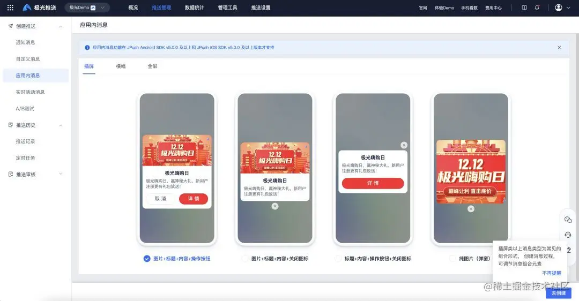Go to 概况 menu
This screenshot has height=301, width=579.
point(133,7)
